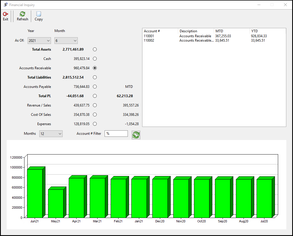Open the Month dropdown showing 6
Viewport: 293px width, 236px height.
point(66,40)
